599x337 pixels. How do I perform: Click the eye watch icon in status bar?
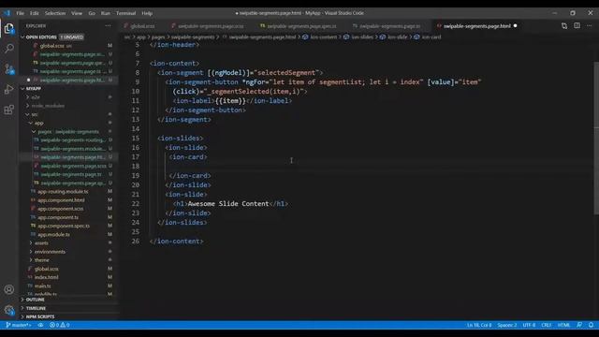(x=40, y=325)
